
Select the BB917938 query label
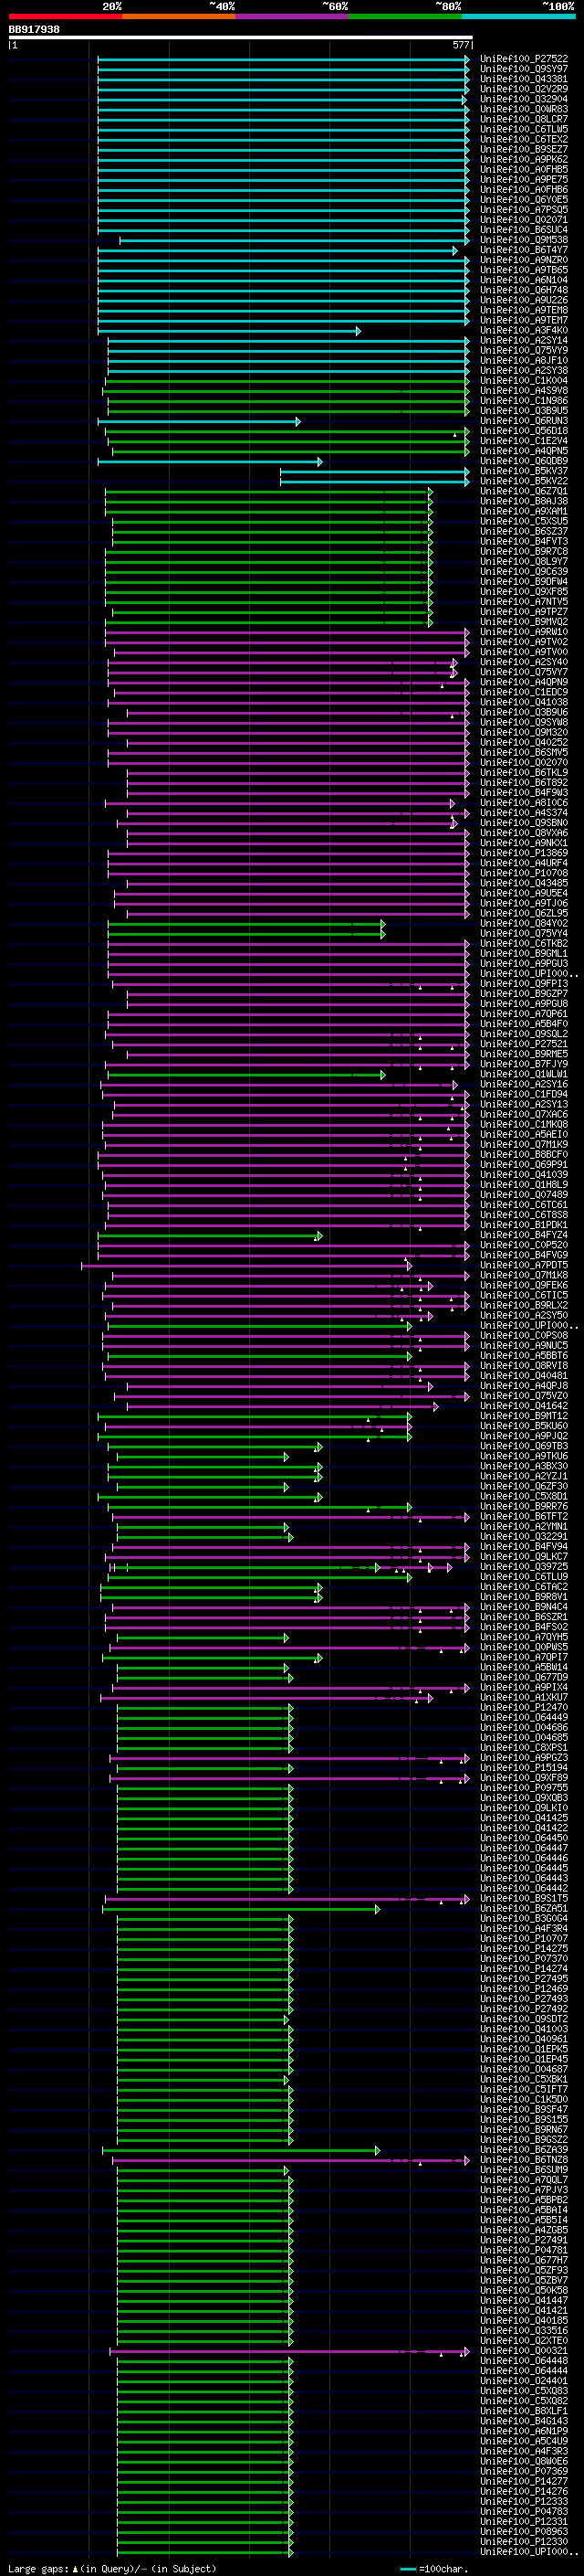[x=34, y=30]
